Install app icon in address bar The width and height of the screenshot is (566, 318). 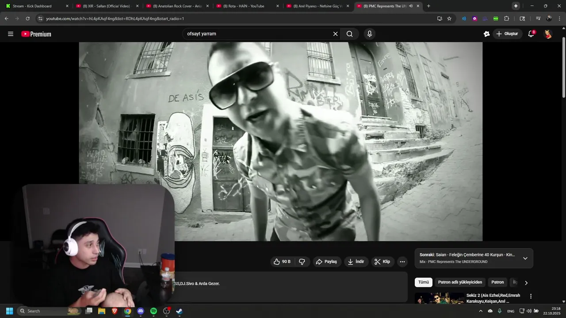tap(440, 19)
